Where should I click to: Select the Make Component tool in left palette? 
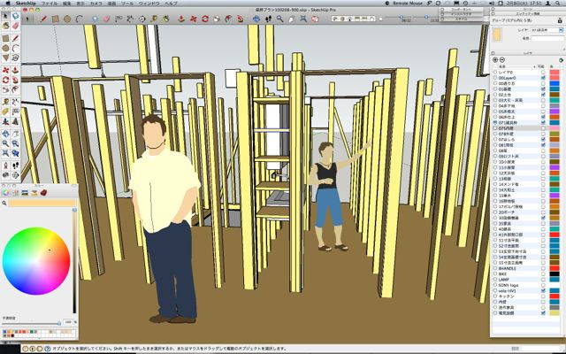click(15, 16)
